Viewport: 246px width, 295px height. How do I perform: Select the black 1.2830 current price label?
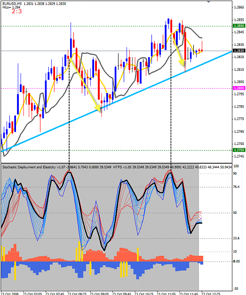(239, 51)
